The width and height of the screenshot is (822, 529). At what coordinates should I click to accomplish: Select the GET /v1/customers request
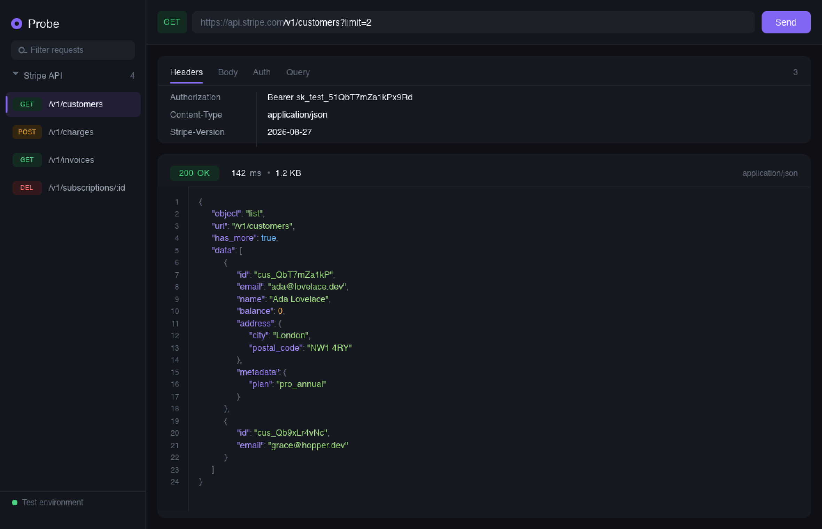[x=73, y=104]
